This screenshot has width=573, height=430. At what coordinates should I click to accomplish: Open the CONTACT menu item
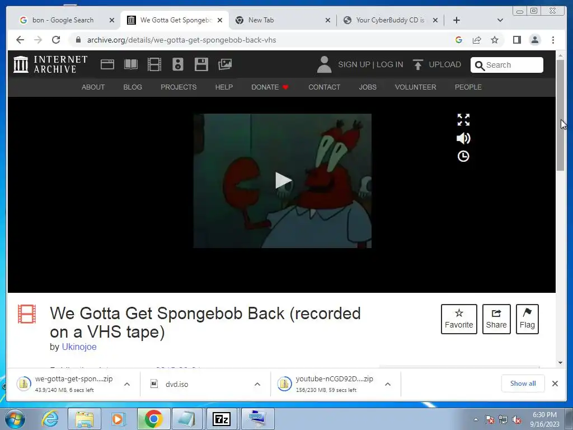tap(324, 87)
